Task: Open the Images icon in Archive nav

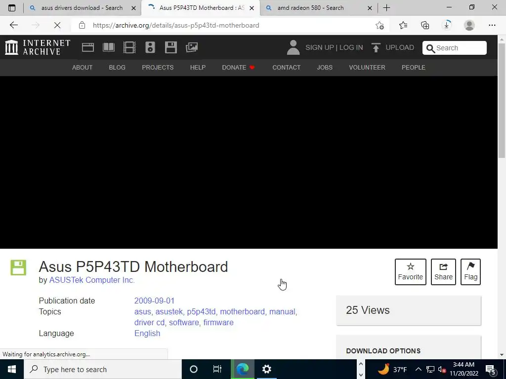Action: pyautogui.click(x=192, y=47)
